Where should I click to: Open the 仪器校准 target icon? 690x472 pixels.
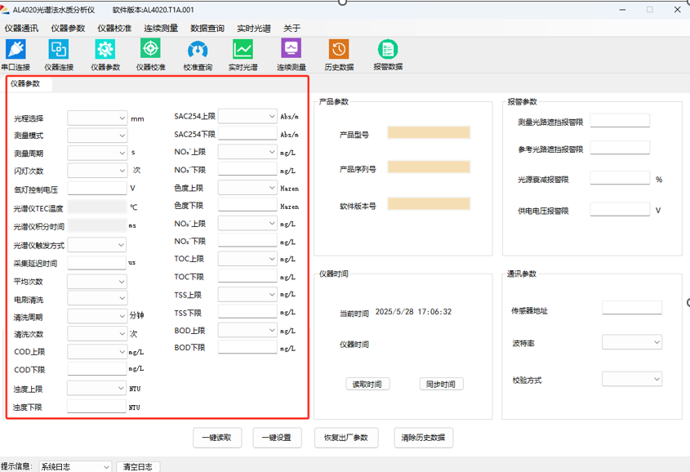pyautogui.click(x=150, y=48)
